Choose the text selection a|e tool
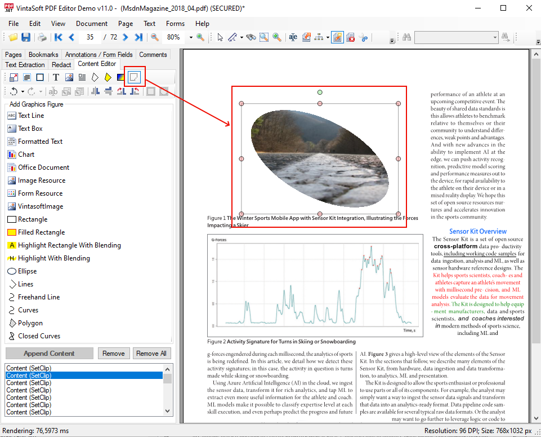This screenshot has height=437, width=541. coord(293,37)
